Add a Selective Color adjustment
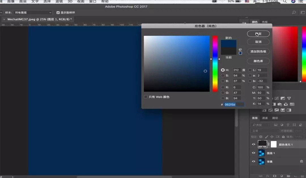Image resolution: width=306 pixels, height=178 pixels. tap(283, 110)
